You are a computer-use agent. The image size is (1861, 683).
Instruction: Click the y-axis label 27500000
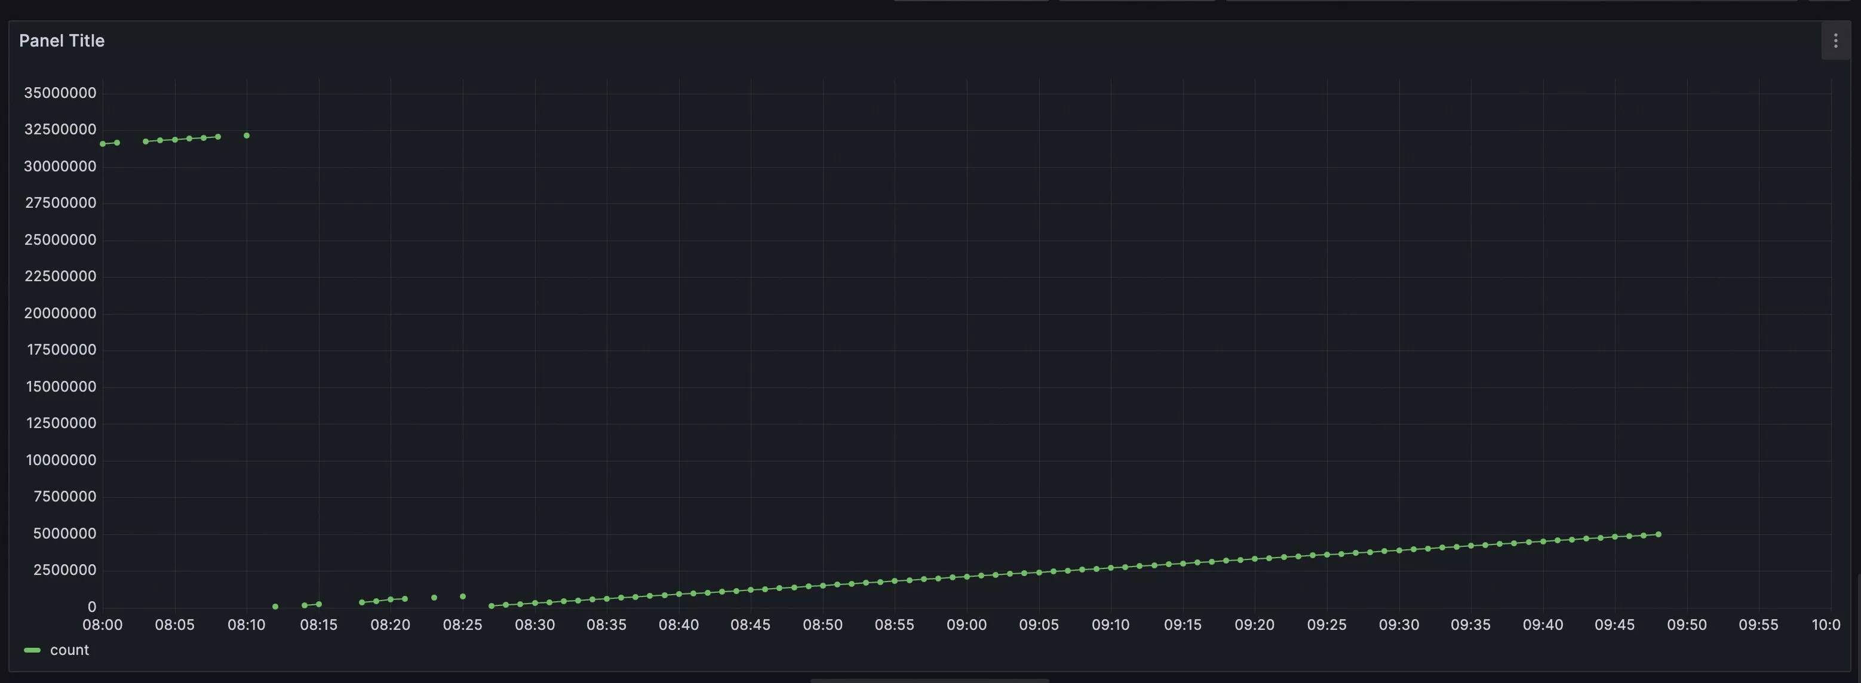coord(61,203)
